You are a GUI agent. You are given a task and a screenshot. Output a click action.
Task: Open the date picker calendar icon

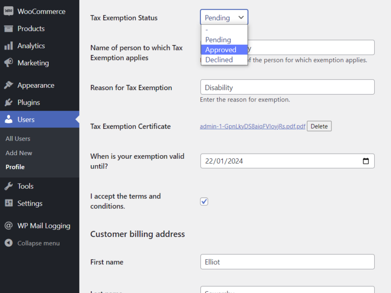[x=366, y=161]
